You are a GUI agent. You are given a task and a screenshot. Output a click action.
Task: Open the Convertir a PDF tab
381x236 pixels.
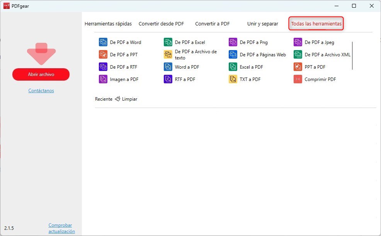212,24
